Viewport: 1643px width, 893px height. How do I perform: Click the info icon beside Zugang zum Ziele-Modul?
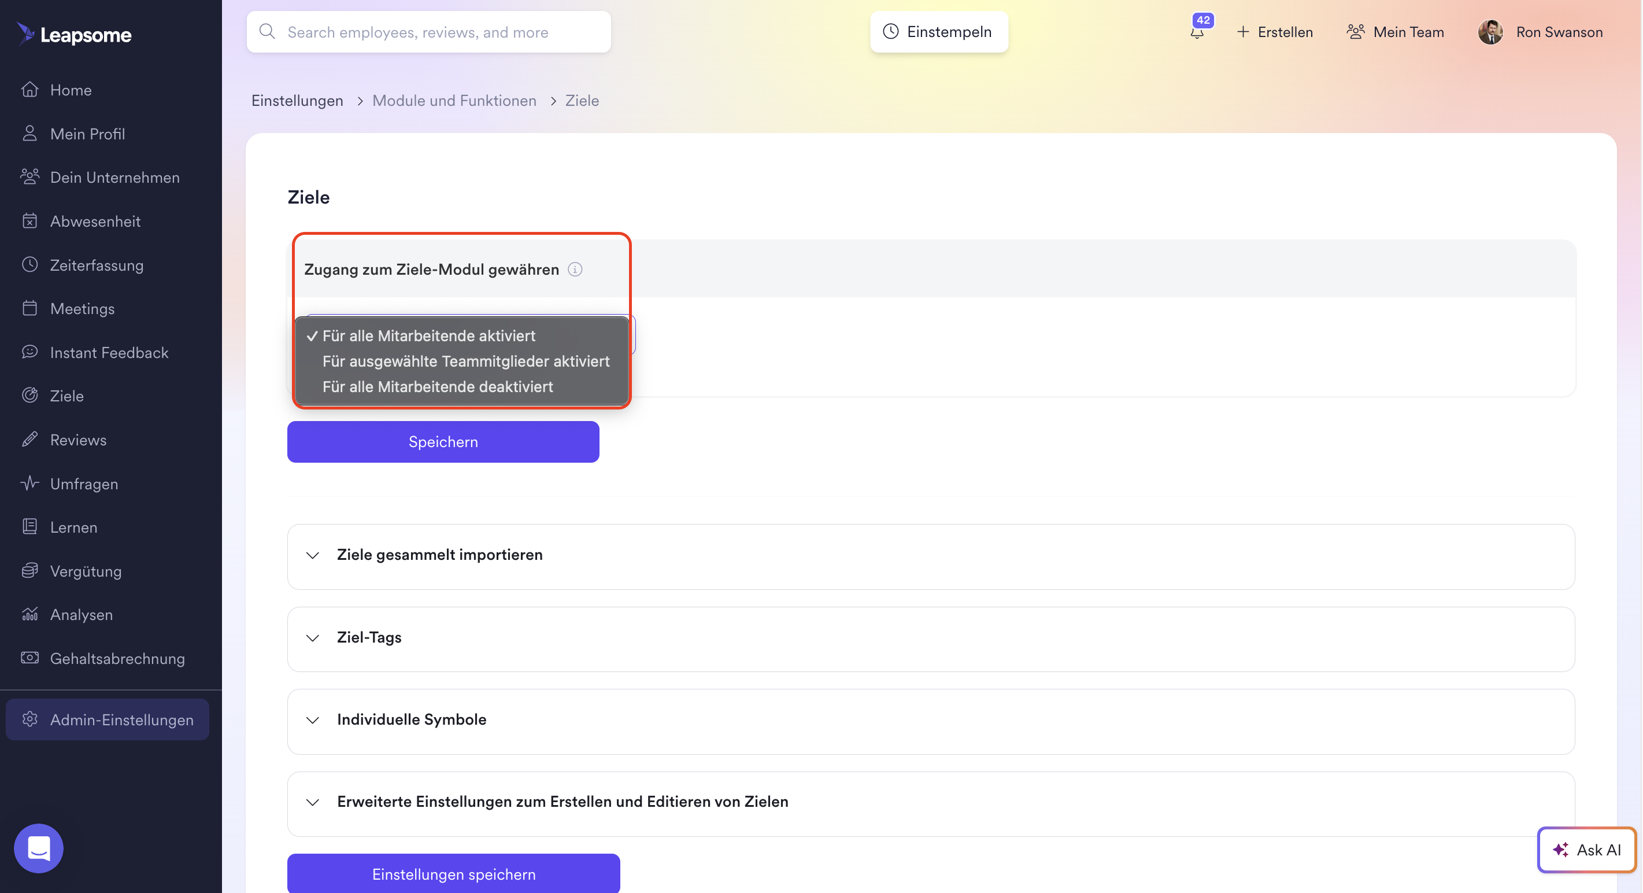[575, 270]
